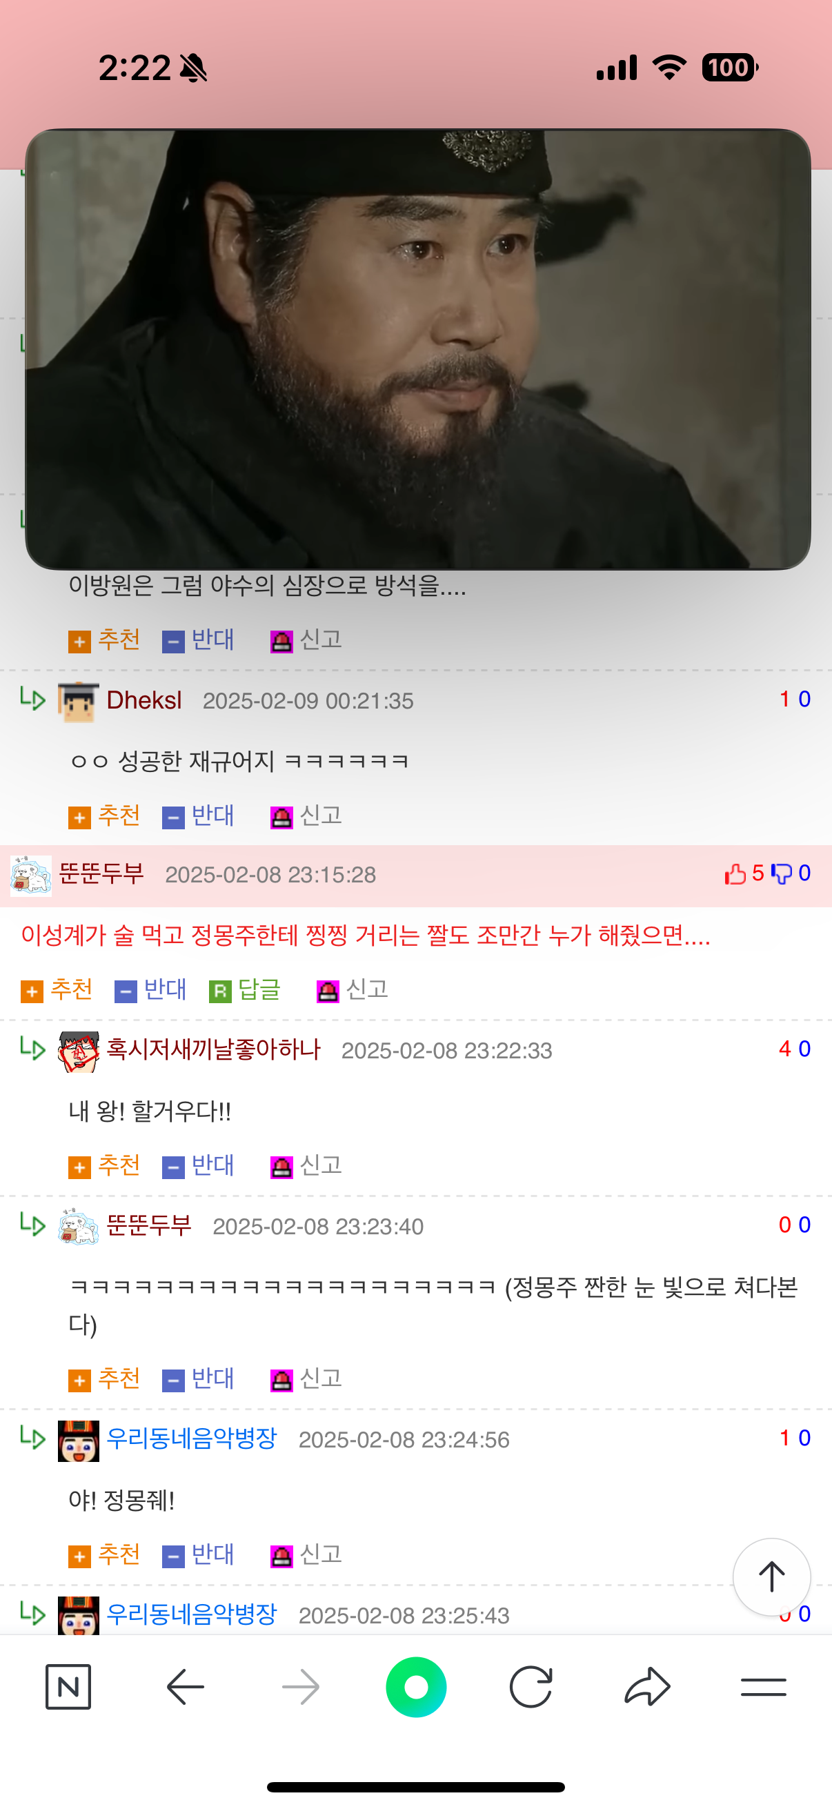Tap the green Naver search circle
832x1809 pixels.
point(415,1686)
